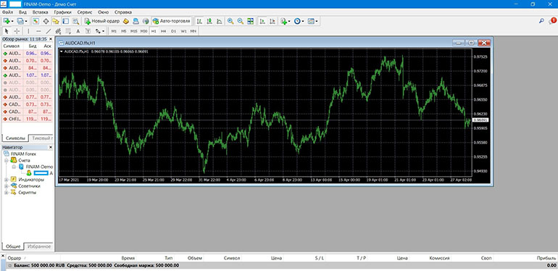Select the horizontal line drawing tool

click(x=38, y=31)
